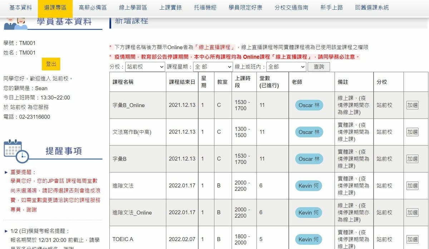Click the 課程結束日 column header
This screenshot has width=429, height=249.
(182, 82)
